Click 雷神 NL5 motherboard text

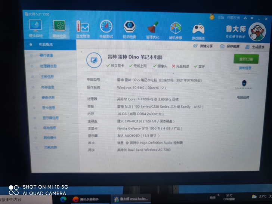click(x=160, y=106)
